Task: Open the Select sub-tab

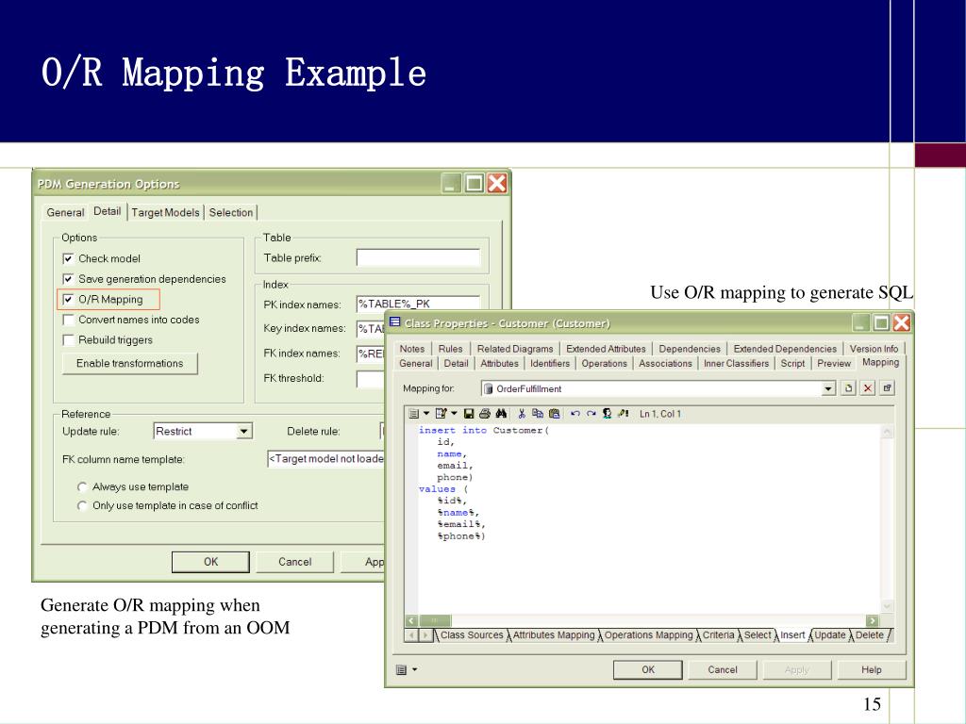Action: 758,634
